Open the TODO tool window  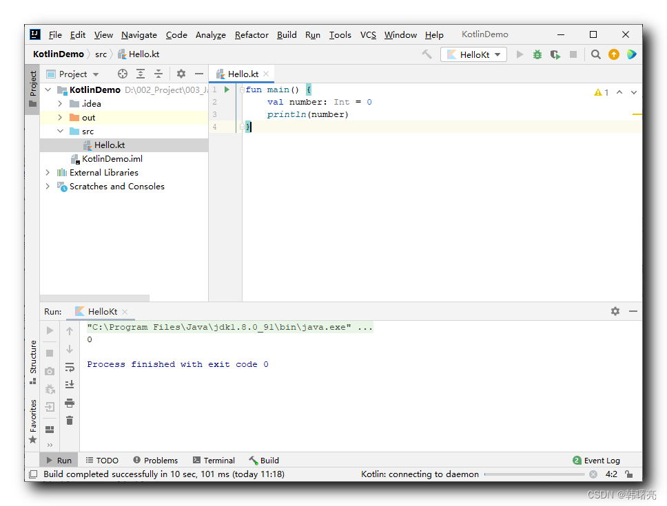coord(102,461)
